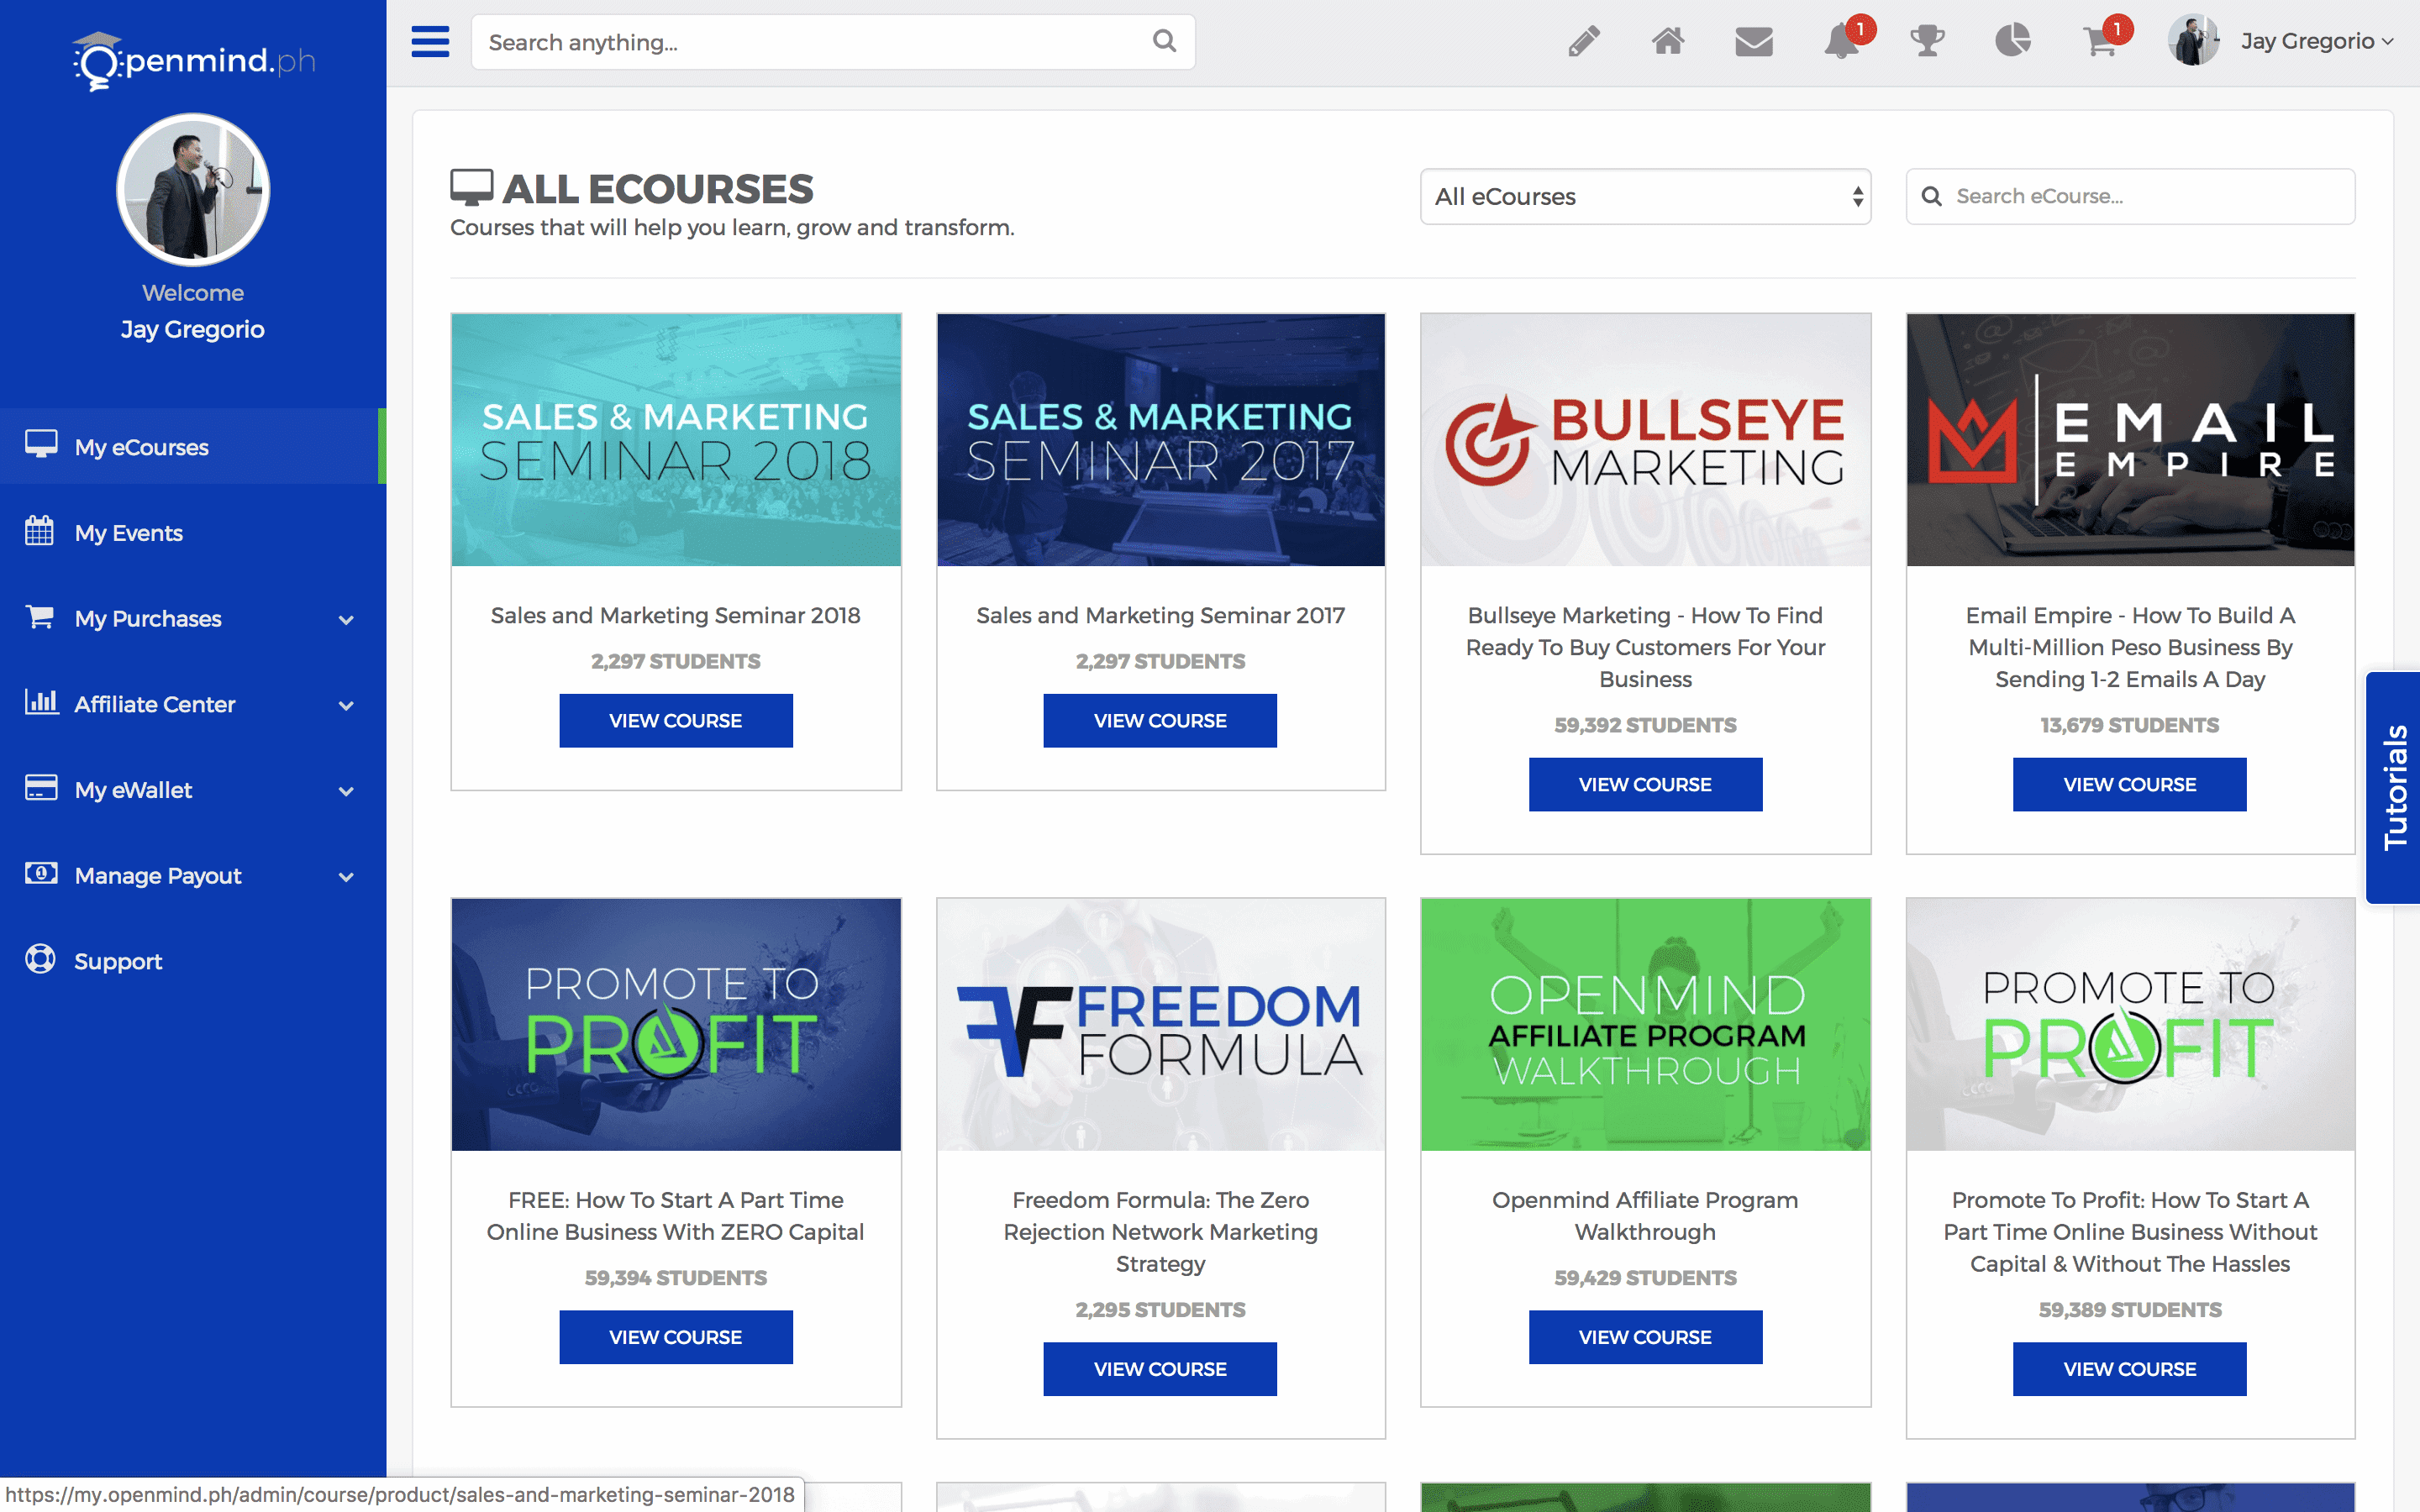
Task: Open the trophy achievements icon
Action: [x=1927, y=42]
